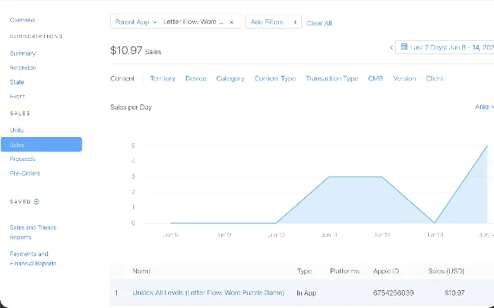Click the Clear All link

319,23
